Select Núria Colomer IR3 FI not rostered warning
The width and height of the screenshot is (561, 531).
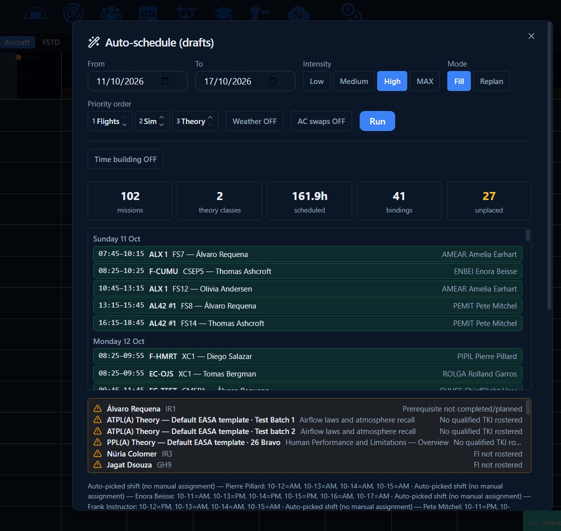[308, 453]
